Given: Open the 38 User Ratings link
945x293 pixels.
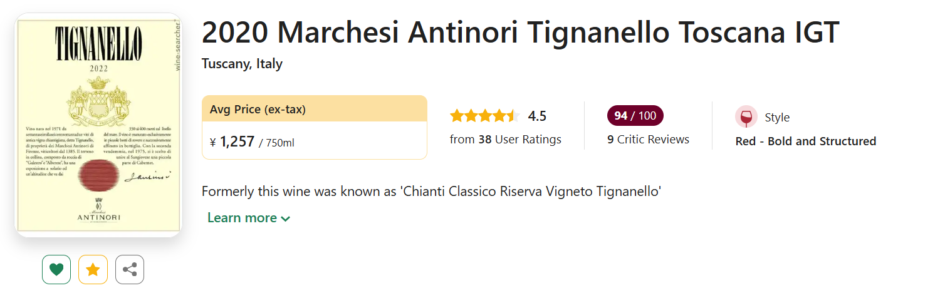Looking at the screenshot, I should tap(505, 140).
